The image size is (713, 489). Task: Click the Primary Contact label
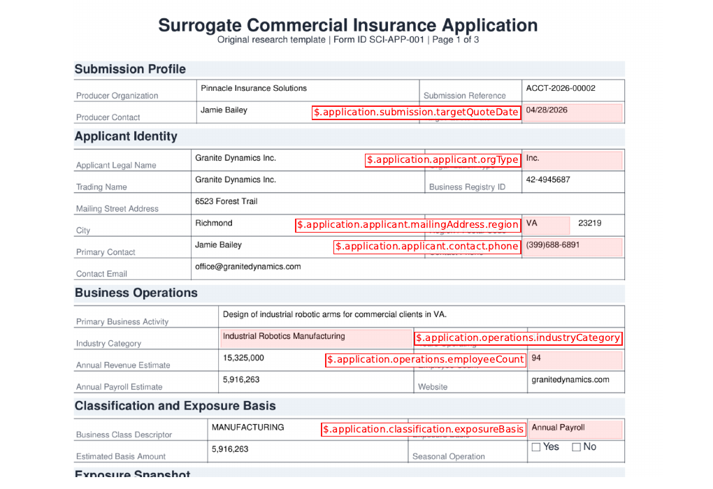(x=106, y=252)
